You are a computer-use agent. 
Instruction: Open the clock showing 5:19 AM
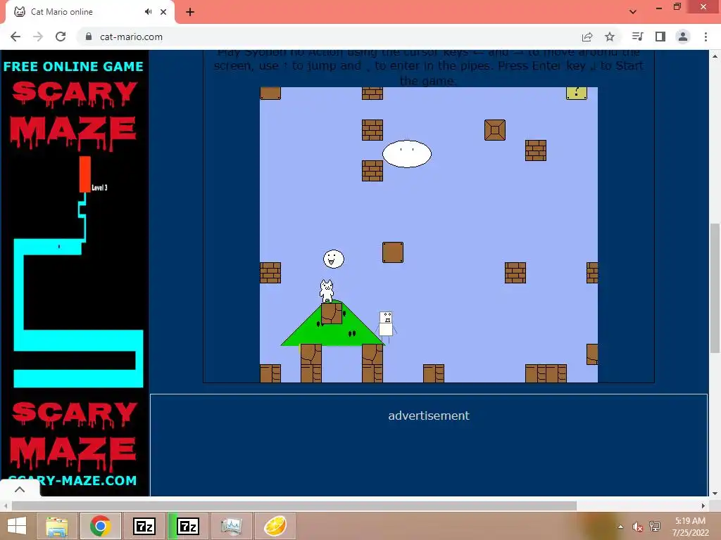690,527
